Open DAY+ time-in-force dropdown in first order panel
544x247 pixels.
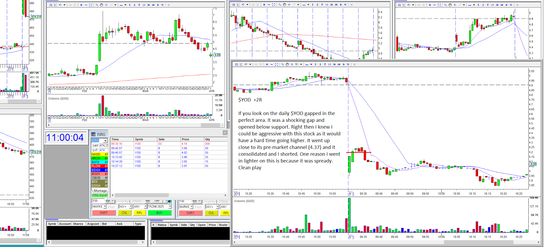pyautogui.click(x=131, y=207)
